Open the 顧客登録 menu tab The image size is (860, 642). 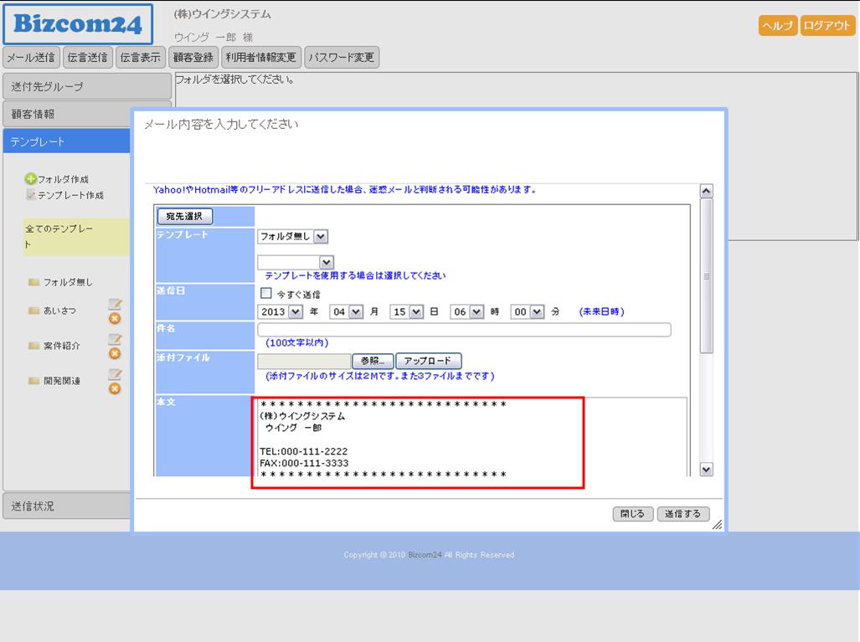193,58
